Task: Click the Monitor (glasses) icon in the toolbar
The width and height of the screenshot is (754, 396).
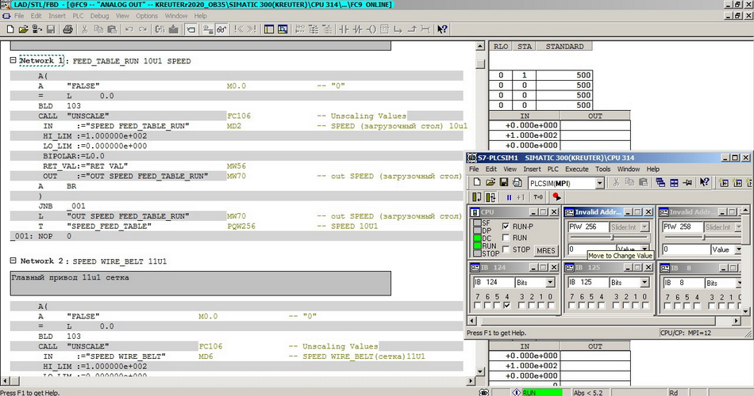Action: tap(222, 29)
